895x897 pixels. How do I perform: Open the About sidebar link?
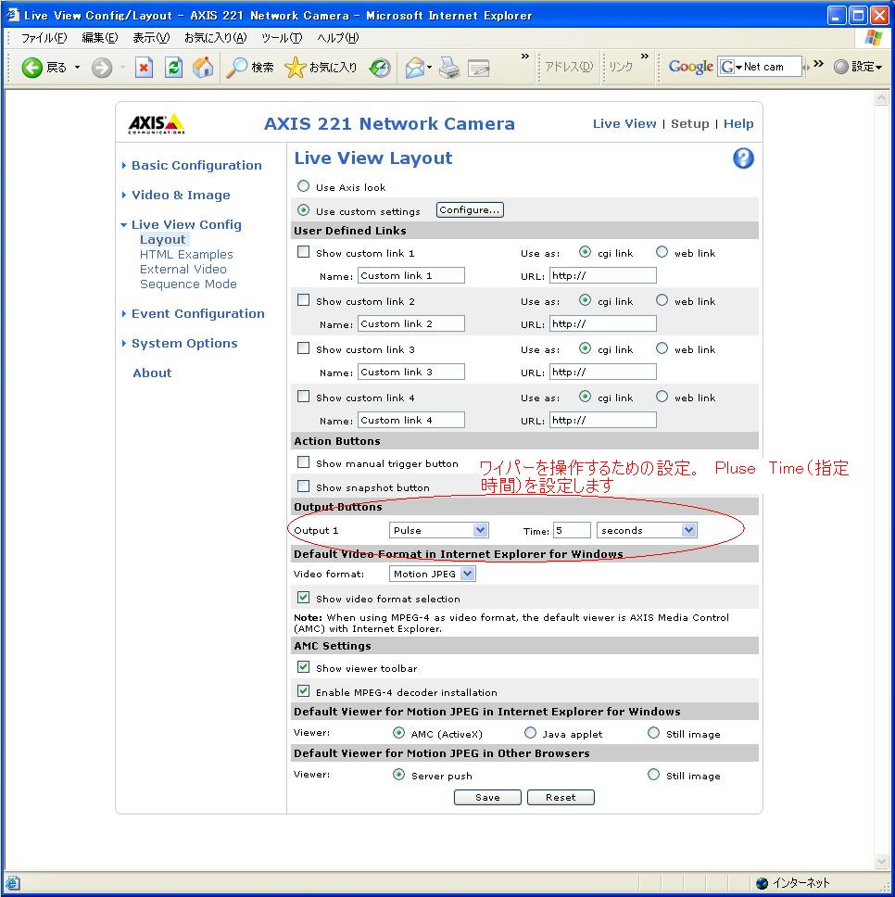[x=152, y=373]
